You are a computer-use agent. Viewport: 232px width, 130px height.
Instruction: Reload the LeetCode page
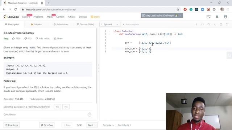16,9
